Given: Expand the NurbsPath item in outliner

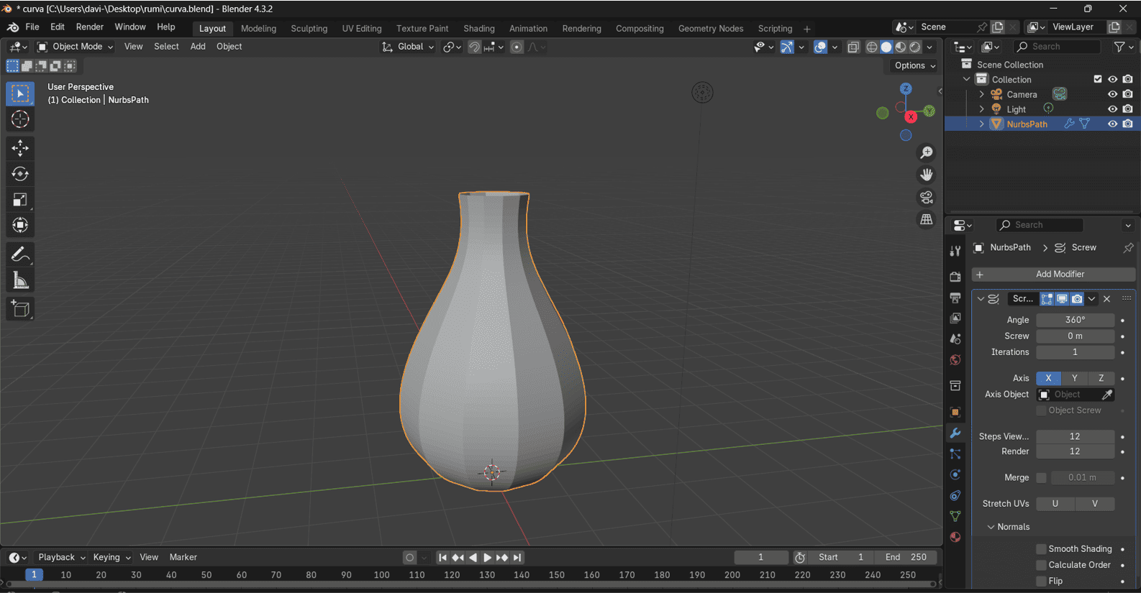Looking at the screenshot, I should (981, 124).
